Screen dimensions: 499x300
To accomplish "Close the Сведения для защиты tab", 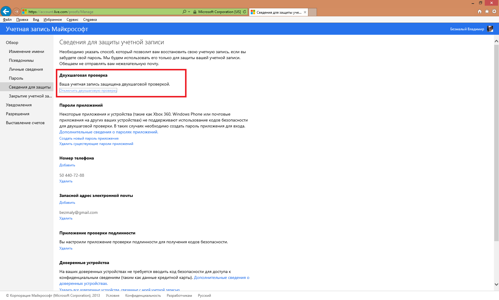I will [305, 12].
